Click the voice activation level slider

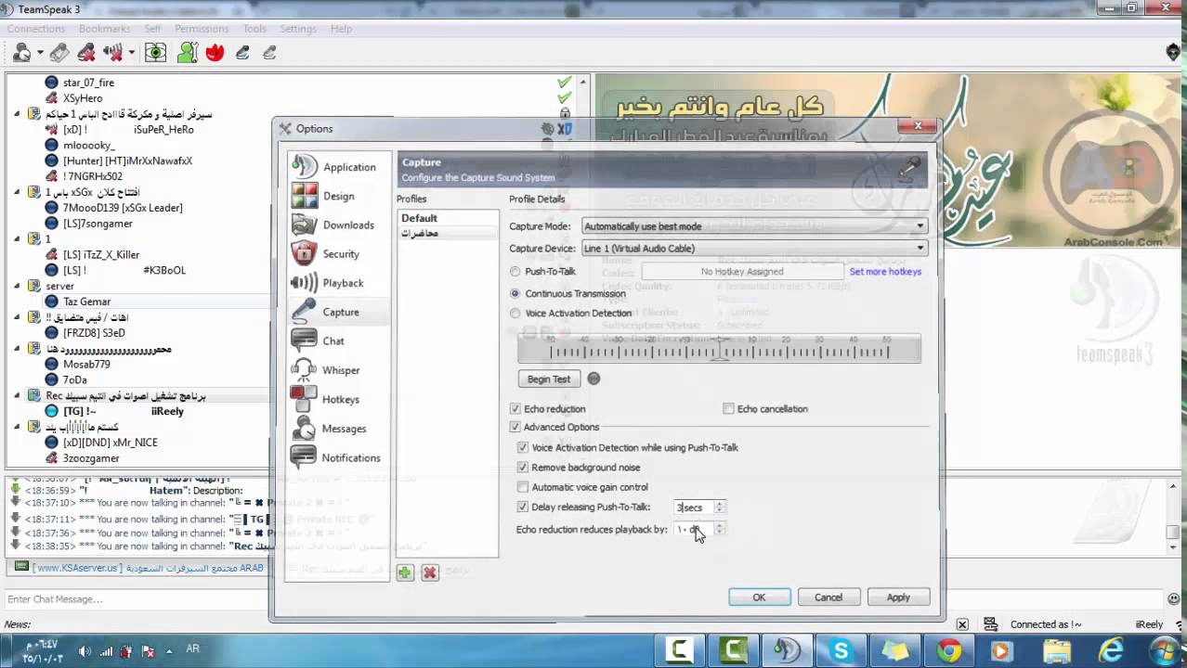[x=719, y=350]
